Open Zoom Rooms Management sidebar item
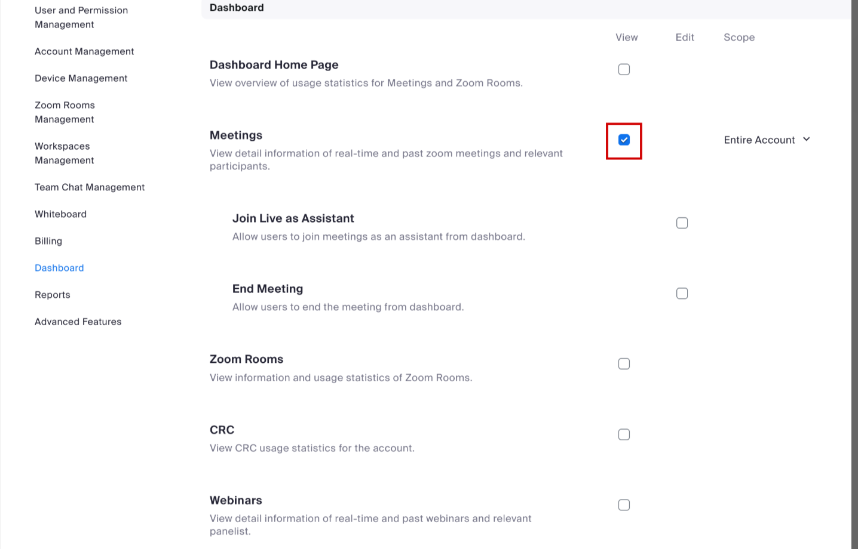The height and width of the screenshot is (549, 858). tap(65, 112)
